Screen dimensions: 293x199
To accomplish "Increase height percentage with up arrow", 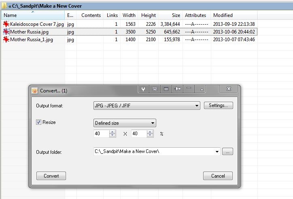I will [150, 132].
